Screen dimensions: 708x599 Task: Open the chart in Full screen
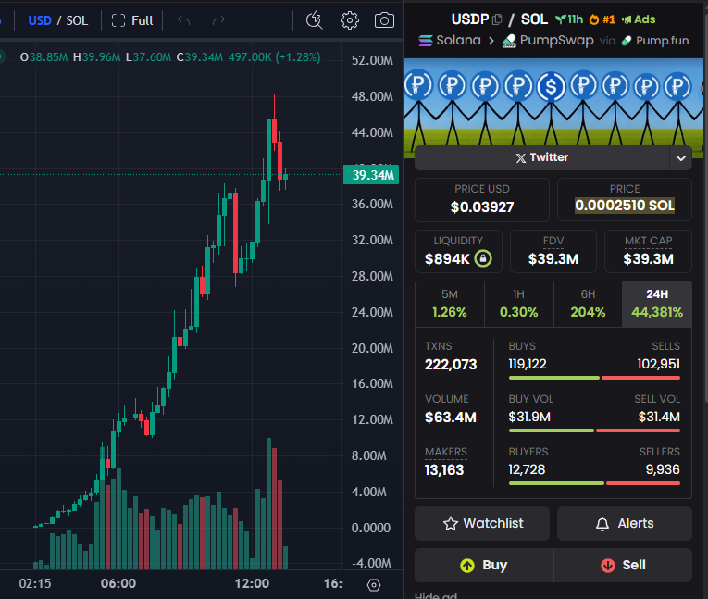click(x=132, y=20)
